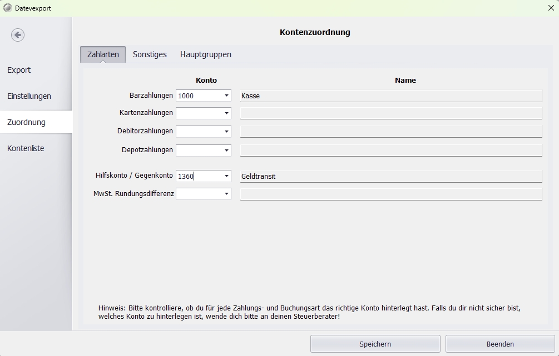Open Kontenliste in the sidebar

pos(26,148)
